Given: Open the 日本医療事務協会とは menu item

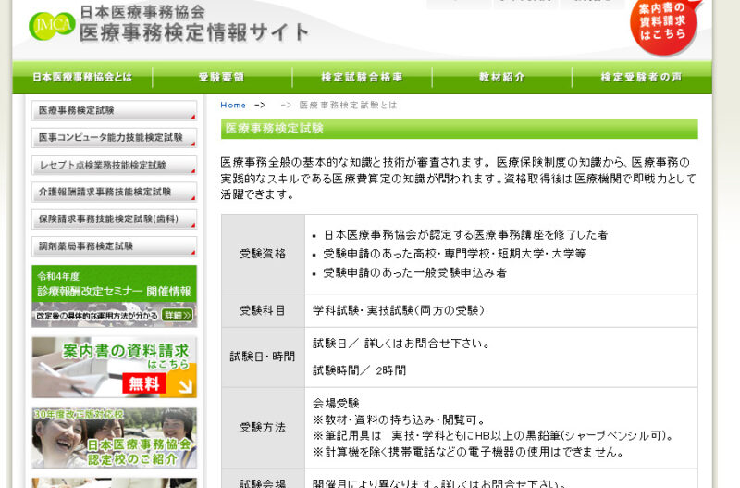Looking at the screenshot, I should point(82,78).
